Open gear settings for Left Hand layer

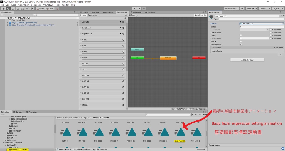[x=123, y=28]
